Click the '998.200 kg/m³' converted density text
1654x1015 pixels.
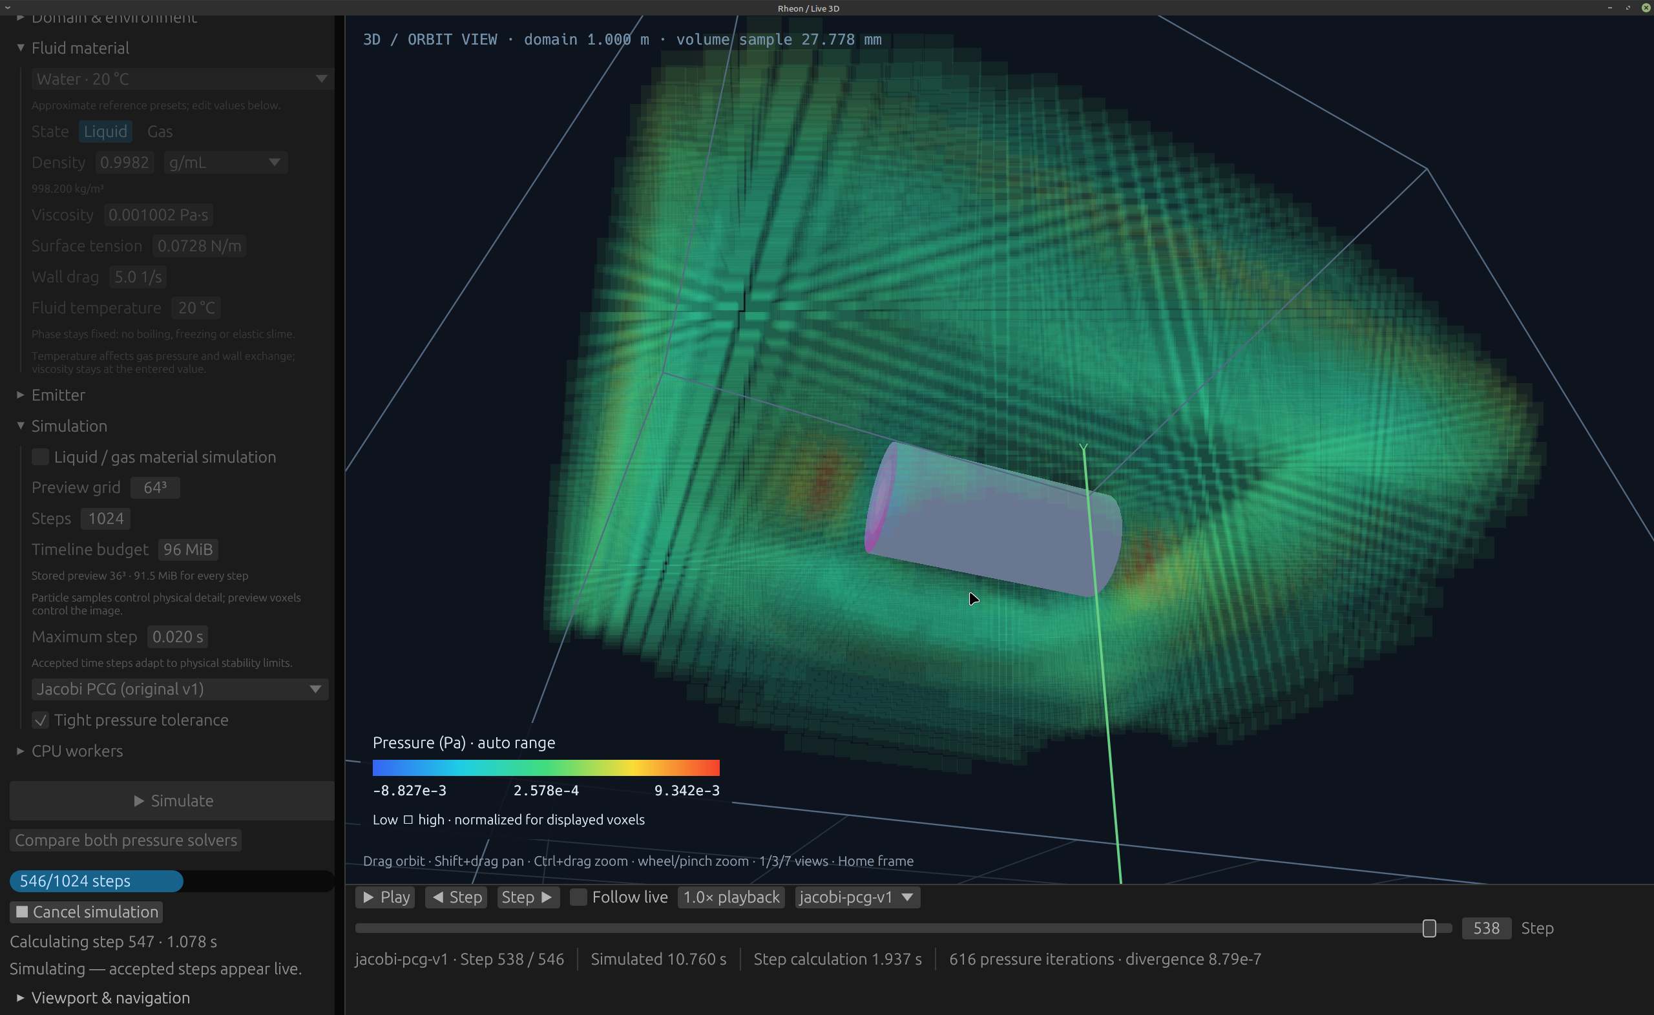[68, 189]
